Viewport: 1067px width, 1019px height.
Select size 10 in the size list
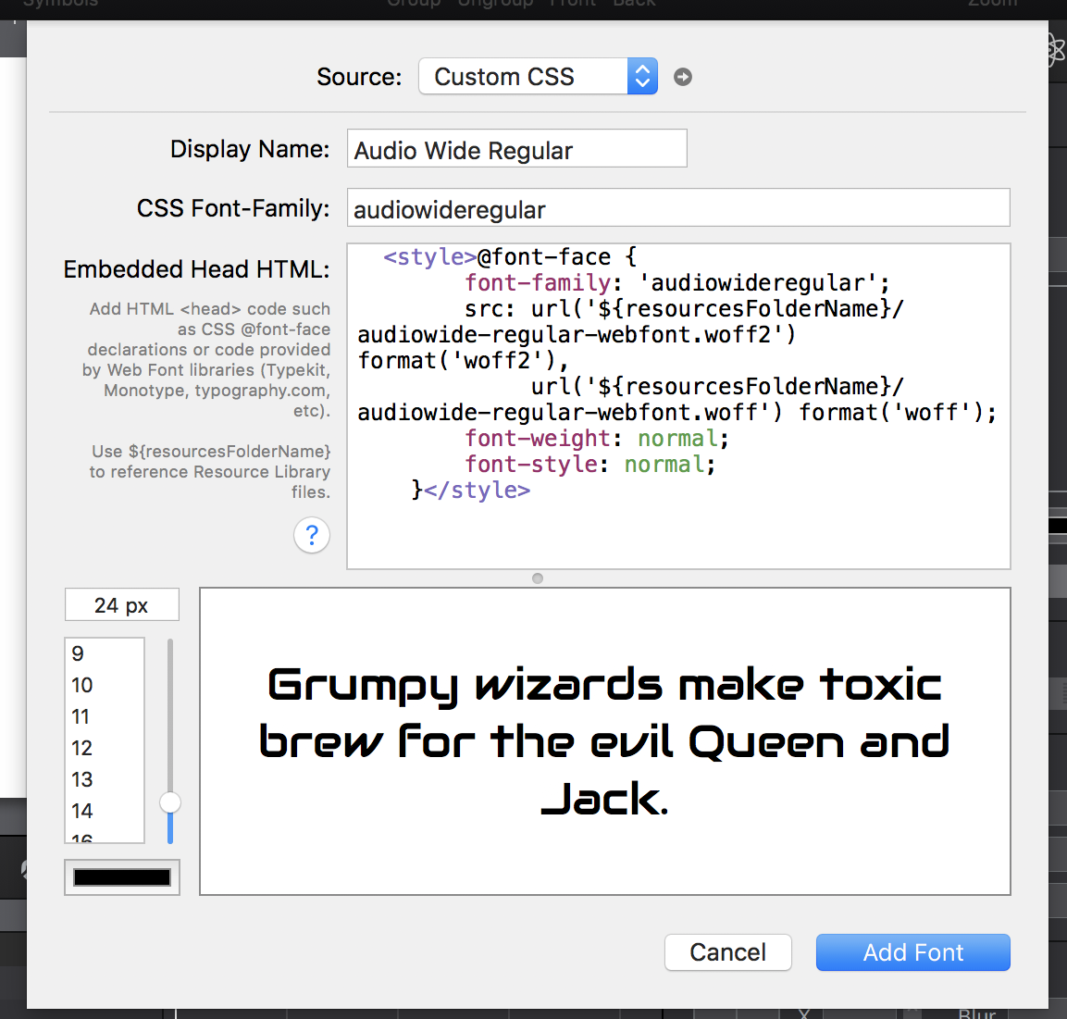(x=105, y=685)
